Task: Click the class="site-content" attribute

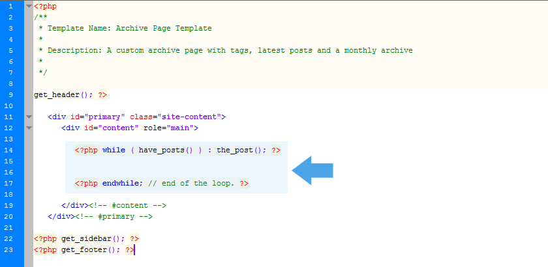Action: click(x=175, y=117)
